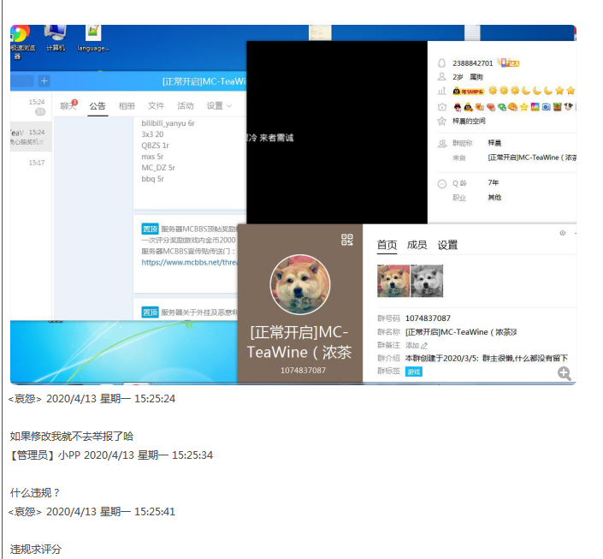Click the group source [正常开启]MC-TeaWine text

point(532,158)
